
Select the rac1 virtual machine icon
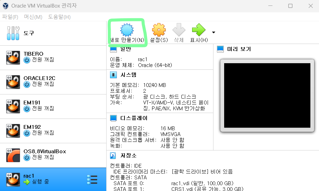pos(13,179)
